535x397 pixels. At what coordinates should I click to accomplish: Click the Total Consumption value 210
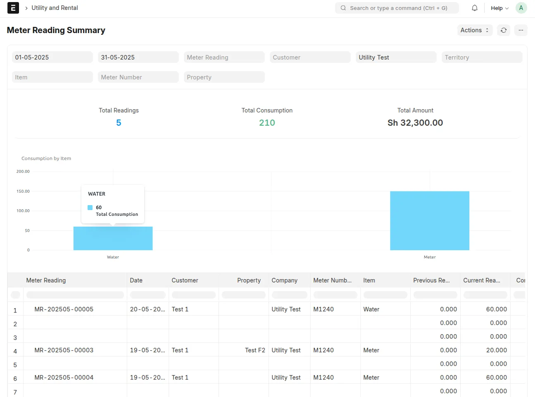point(267,123)
